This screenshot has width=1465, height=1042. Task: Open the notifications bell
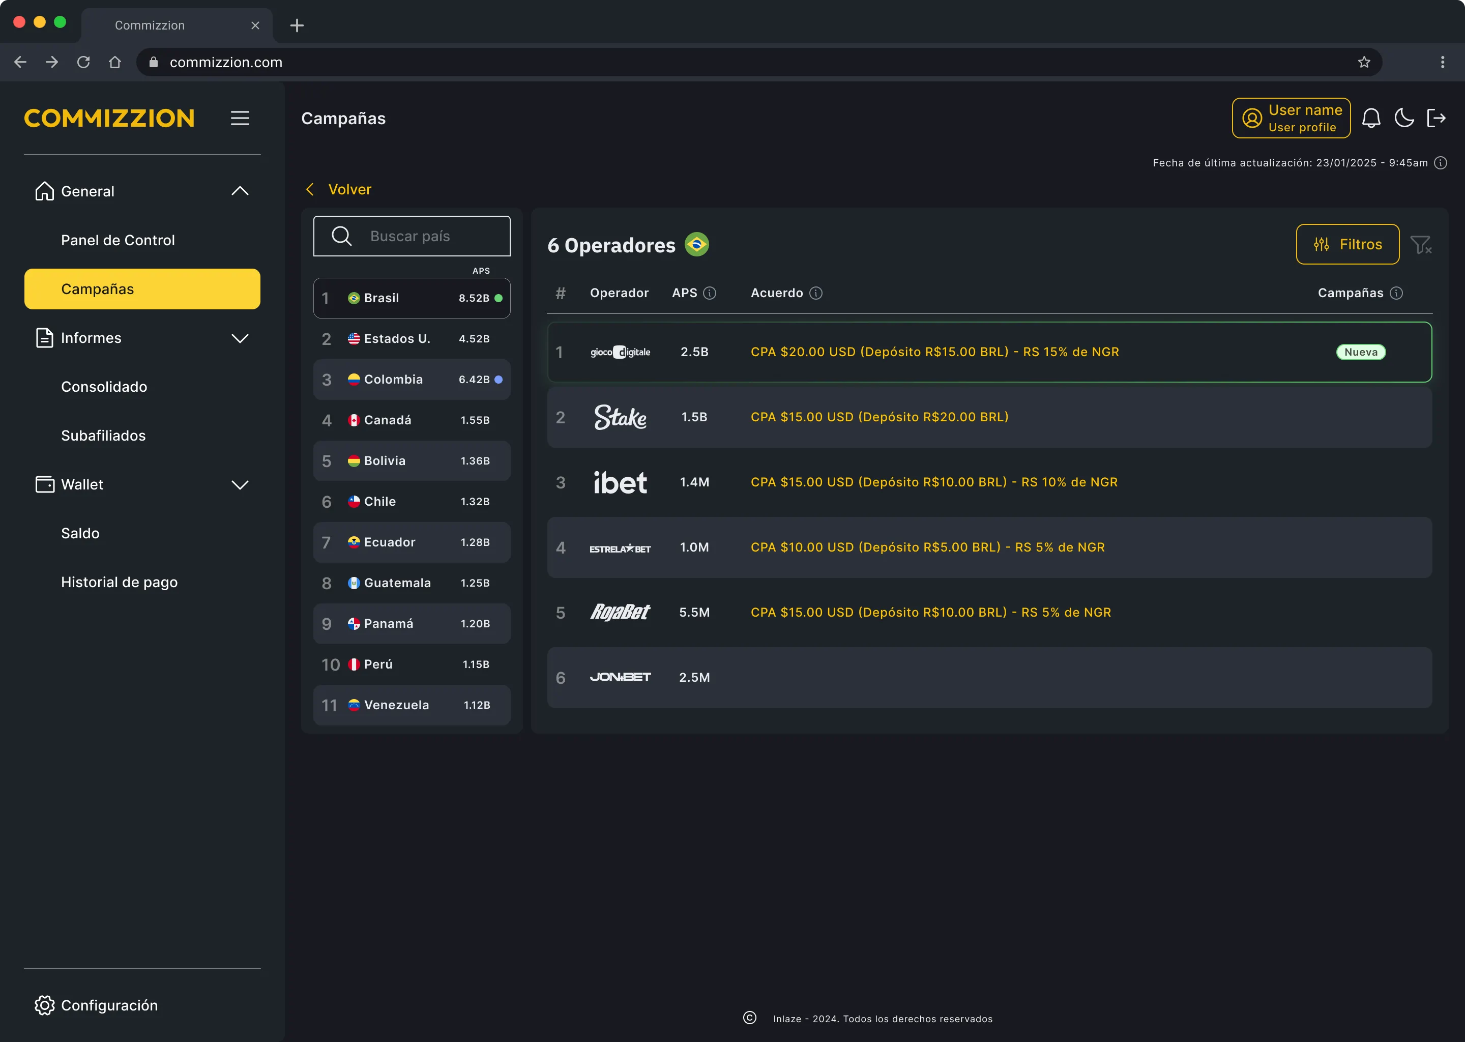click(1371, 118)
